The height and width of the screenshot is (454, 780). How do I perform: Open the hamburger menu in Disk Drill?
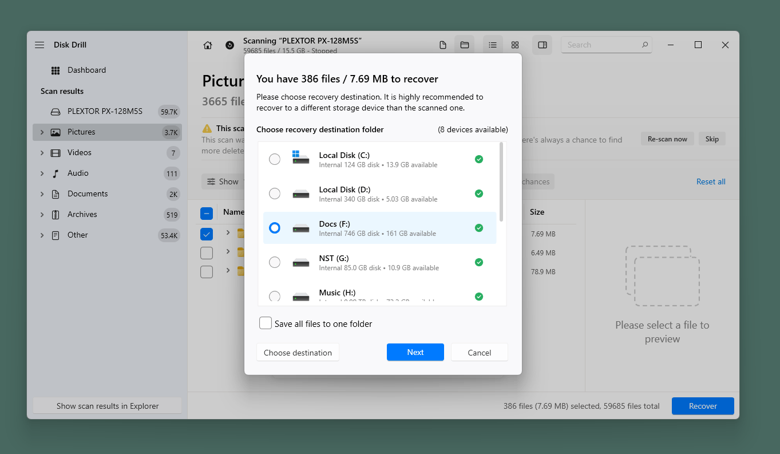tap(39, 45)
